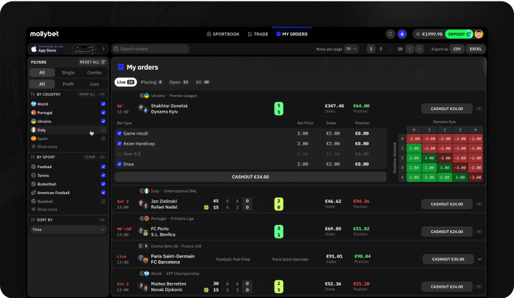Click the Search orders field
Image resolution: width=514 pixels, height=298 pixels.
point(151,49)
